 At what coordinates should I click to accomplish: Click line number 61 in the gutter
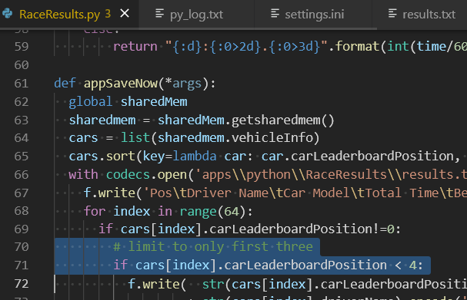[22, 83]
